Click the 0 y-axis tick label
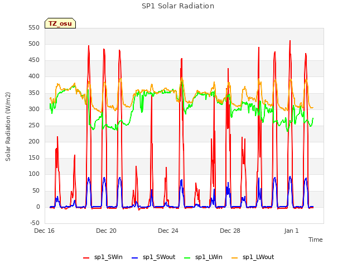 pos(38,207)
